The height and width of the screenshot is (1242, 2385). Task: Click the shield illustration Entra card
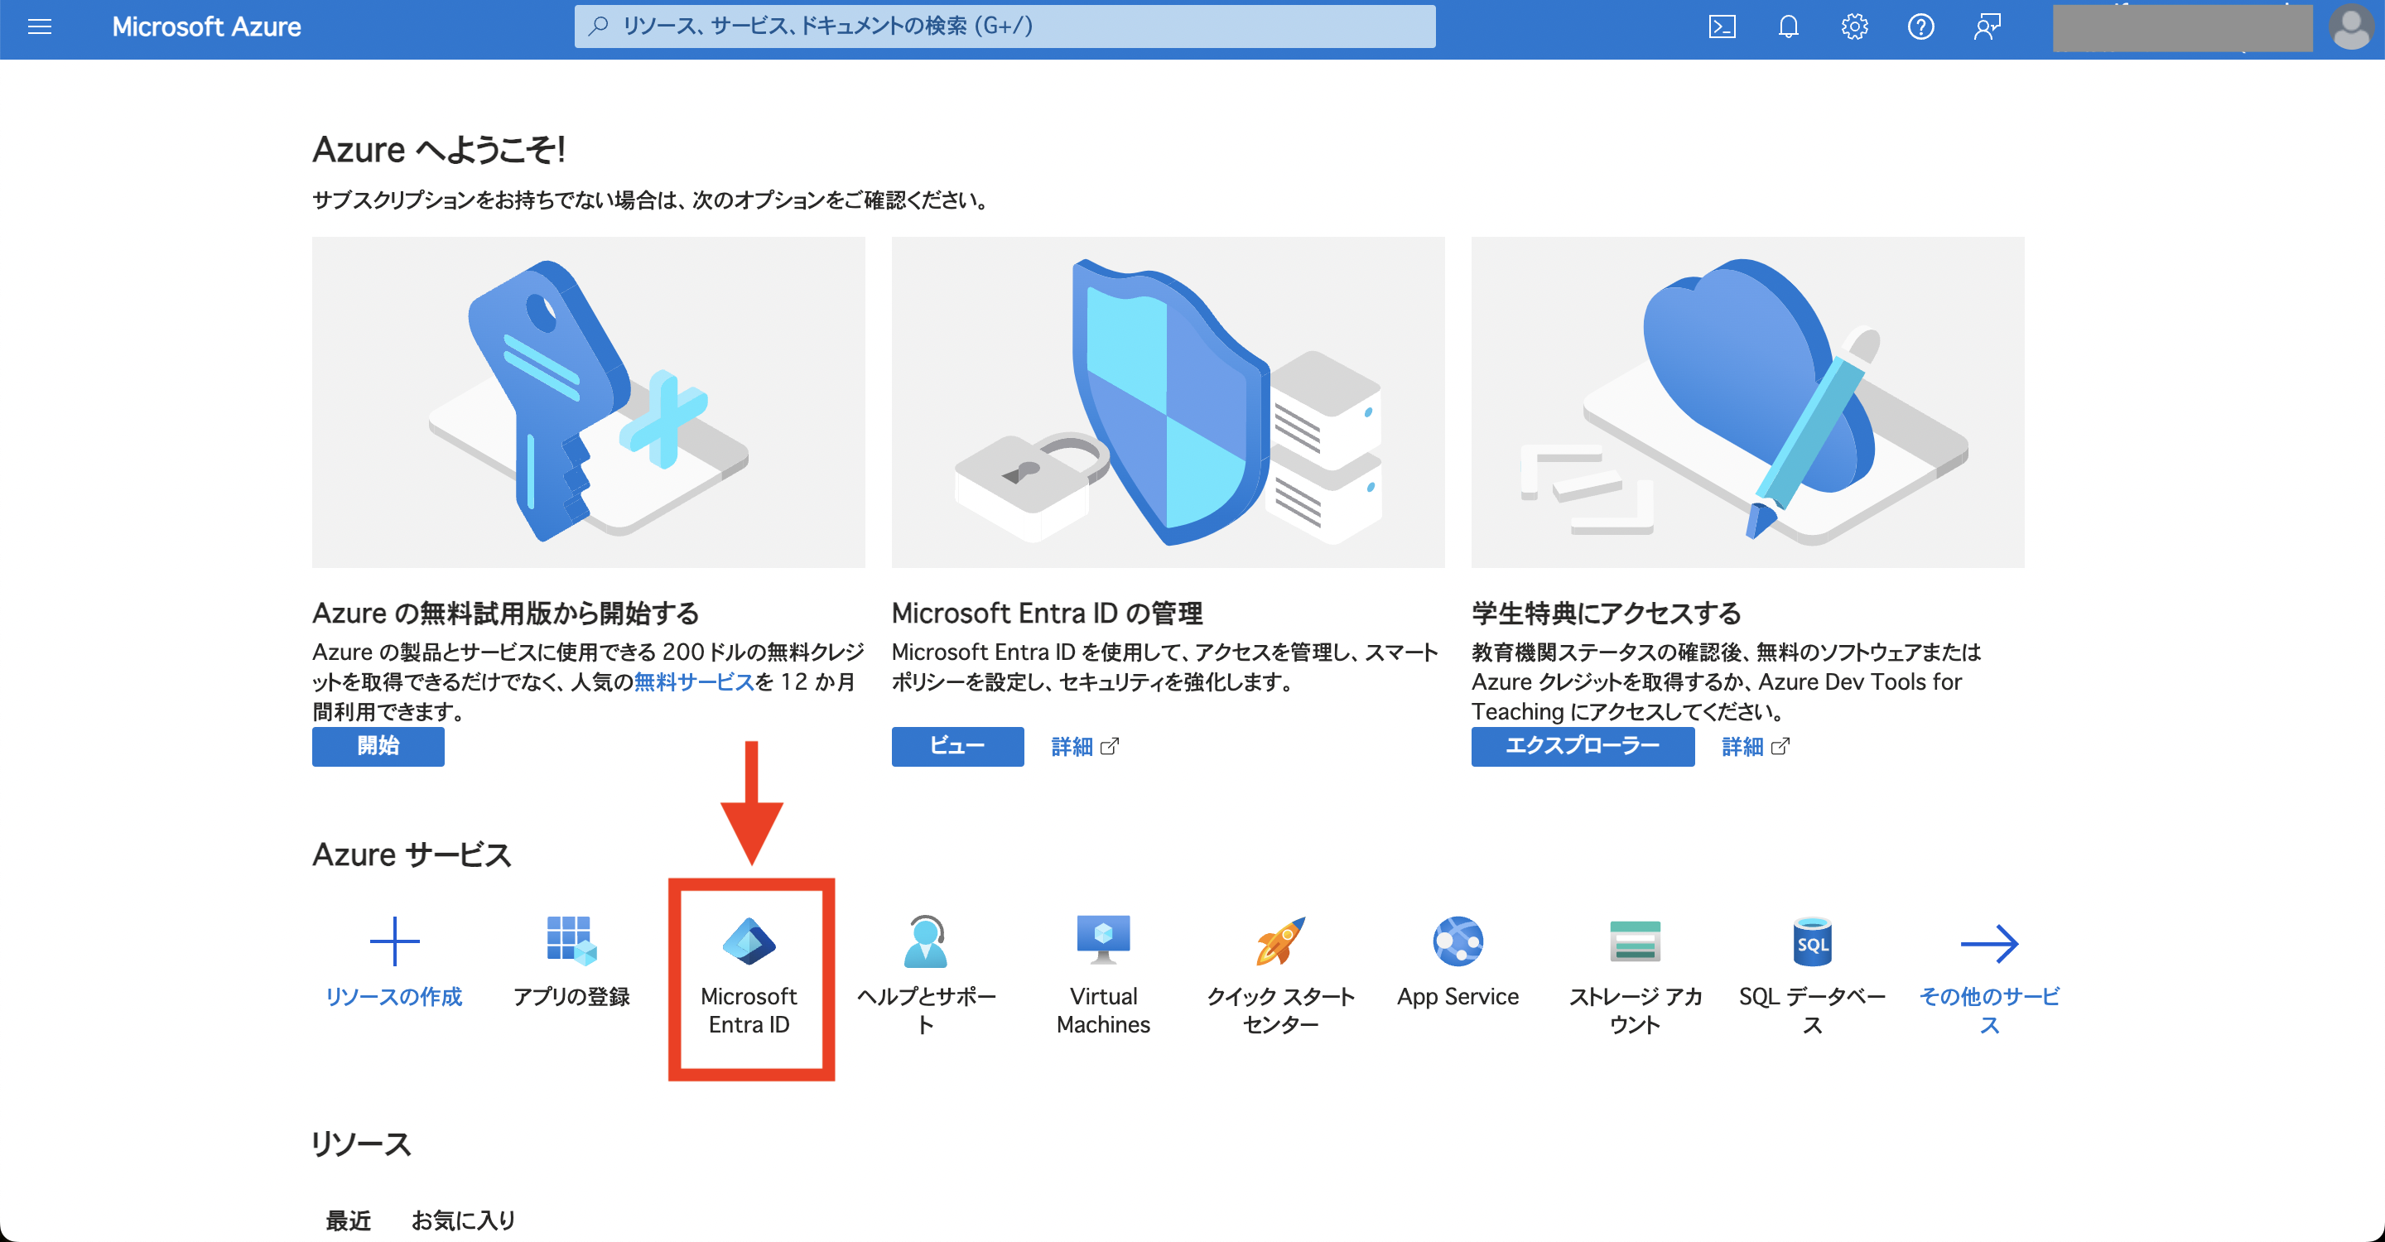click(x=1168, y=402)
